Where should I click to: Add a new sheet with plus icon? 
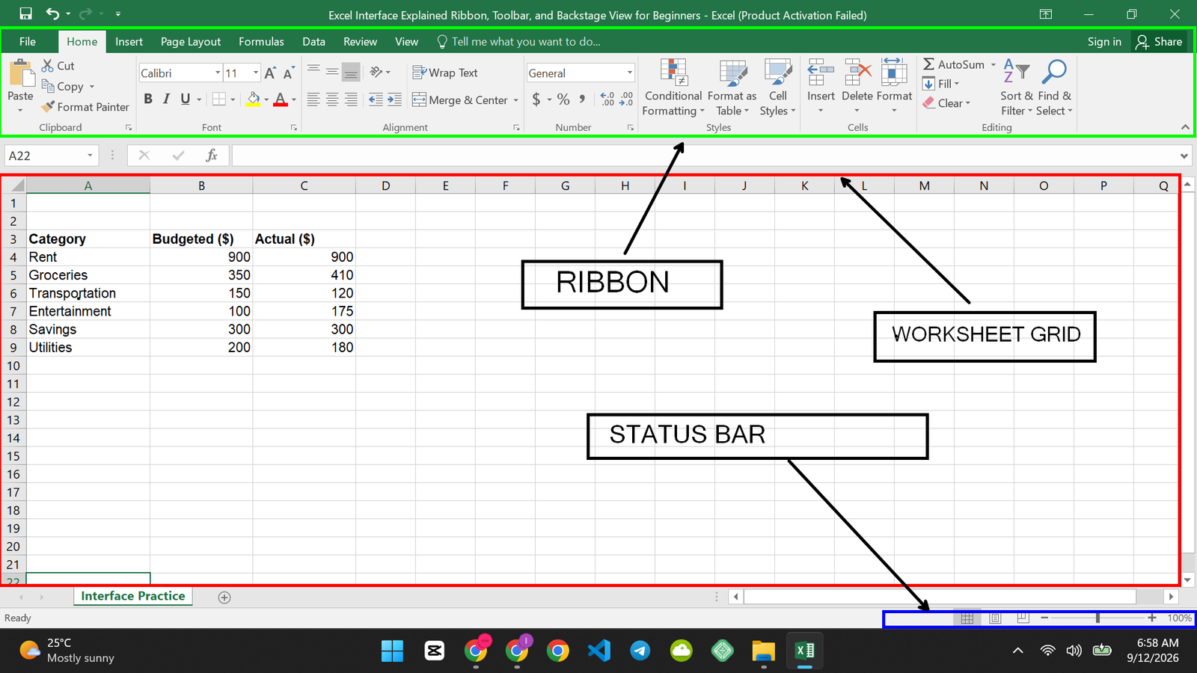click(x=224, y=597)
